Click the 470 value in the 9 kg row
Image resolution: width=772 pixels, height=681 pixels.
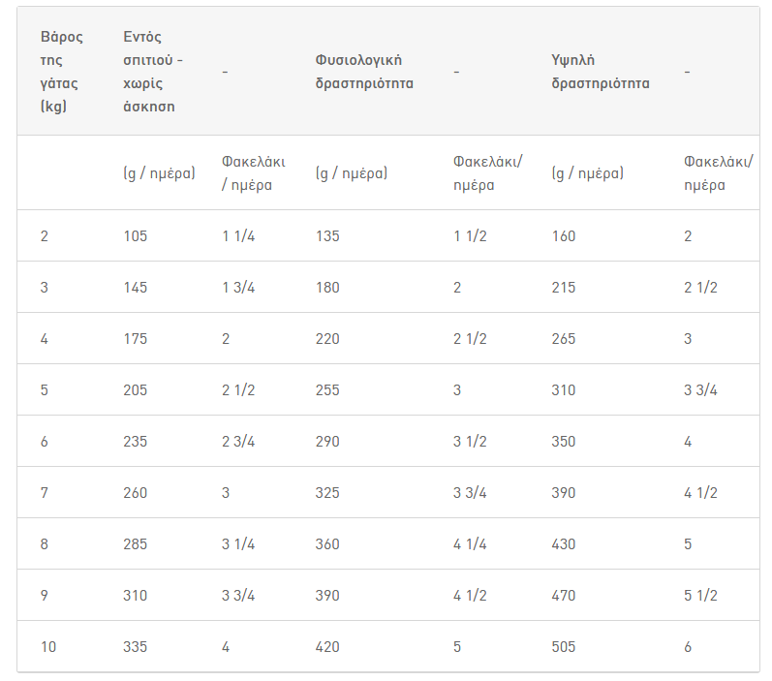pyautogui.click(x=563, y=596)
